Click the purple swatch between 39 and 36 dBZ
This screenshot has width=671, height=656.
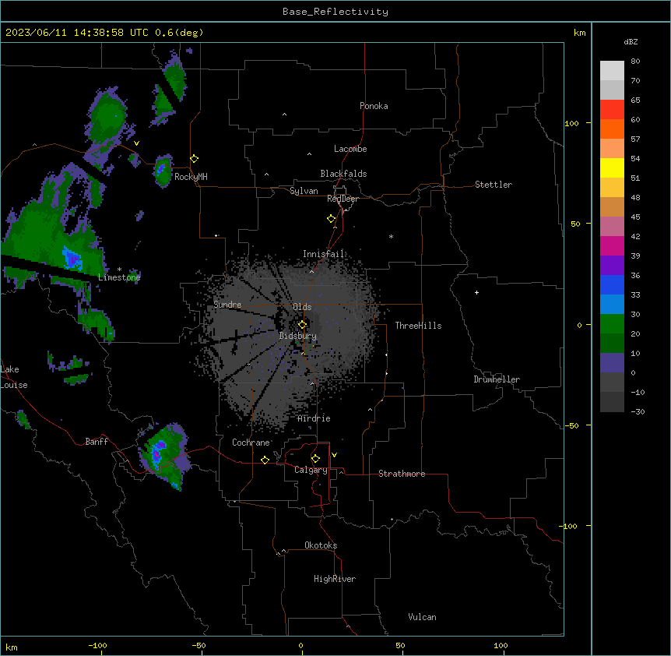pyautogui.click(x=612, y=266)
